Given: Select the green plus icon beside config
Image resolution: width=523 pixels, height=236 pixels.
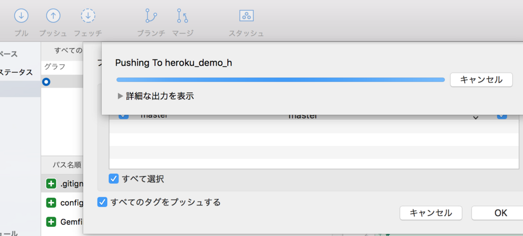Looking at the screenshot, I should pyautogui.click(x=51, y=202).
